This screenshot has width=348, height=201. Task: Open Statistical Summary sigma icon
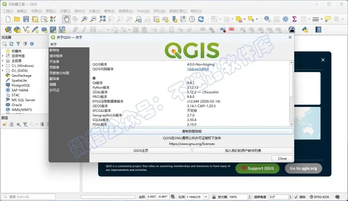[294, 19]
